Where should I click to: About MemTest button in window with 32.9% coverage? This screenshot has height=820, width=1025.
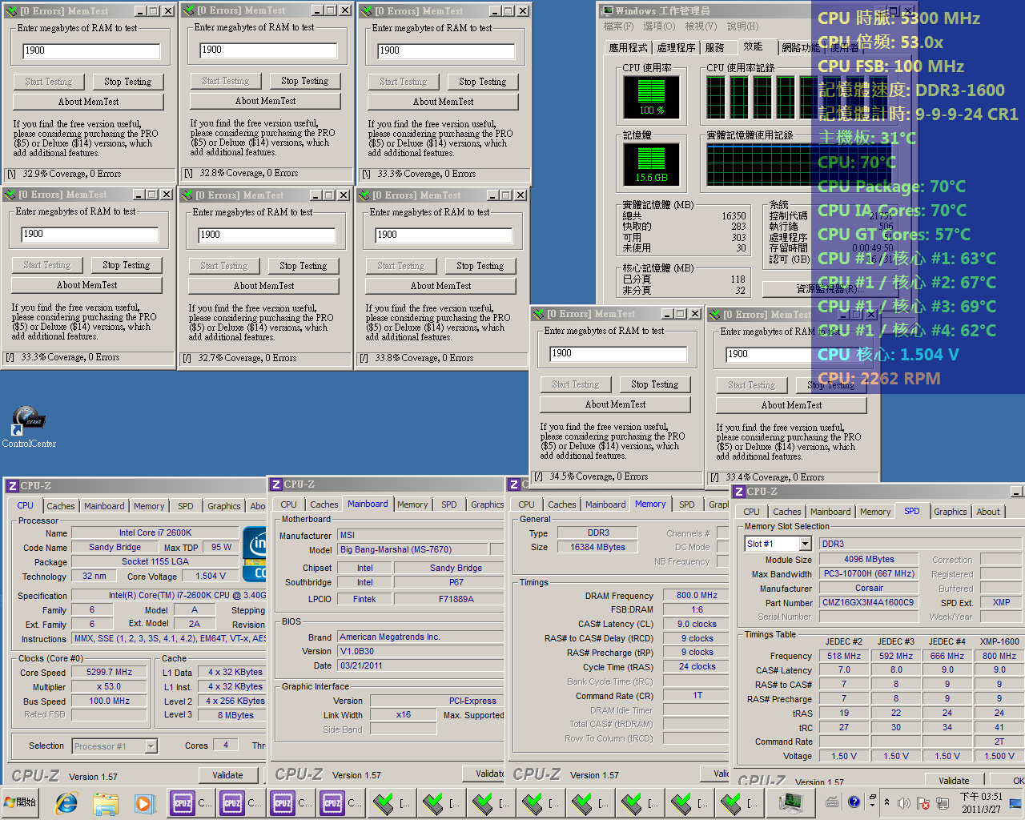(x=89, y=102)
